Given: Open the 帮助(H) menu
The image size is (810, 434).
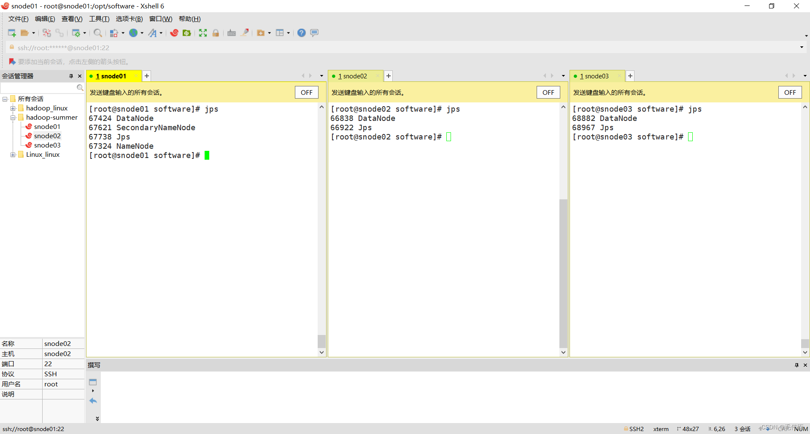Looking at the screenshot, I should coord(190,19).
